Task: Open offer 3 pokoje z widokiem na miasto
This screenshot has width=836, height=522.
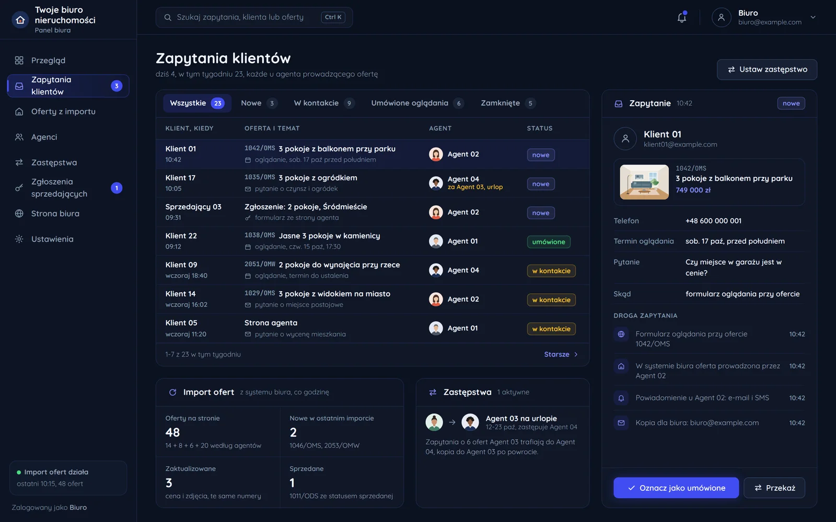Action: 334,294
